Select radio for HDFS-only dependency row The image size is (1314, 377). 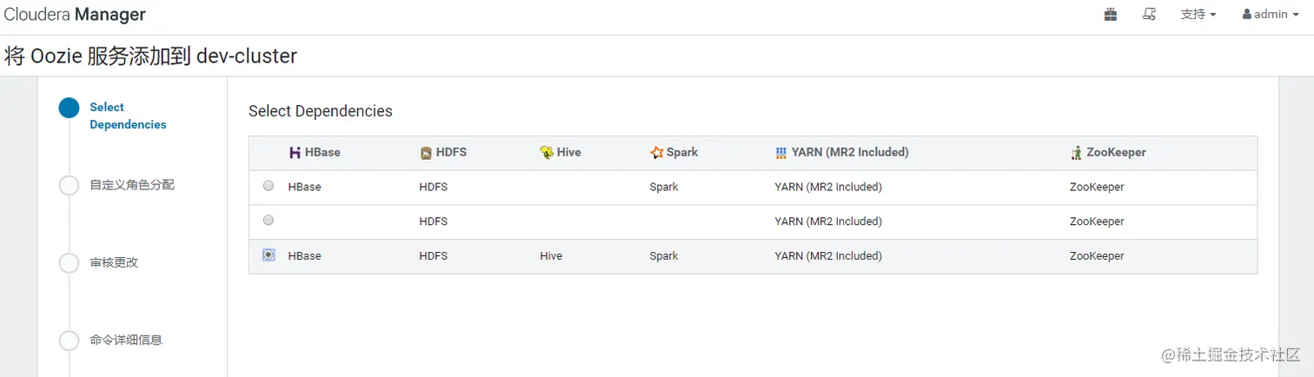[x=269, y=221]
